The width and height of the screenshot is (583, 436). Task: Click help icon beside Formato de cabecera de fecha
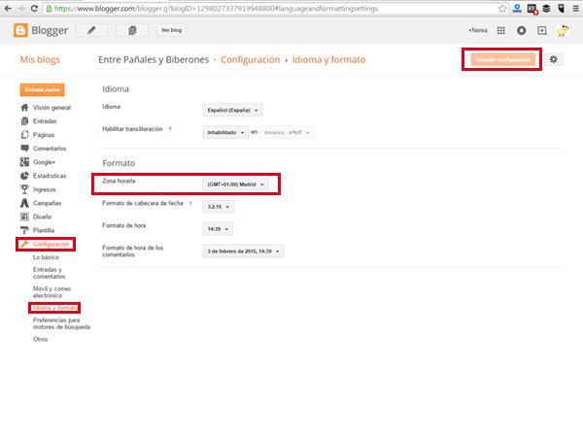point(190,203)
